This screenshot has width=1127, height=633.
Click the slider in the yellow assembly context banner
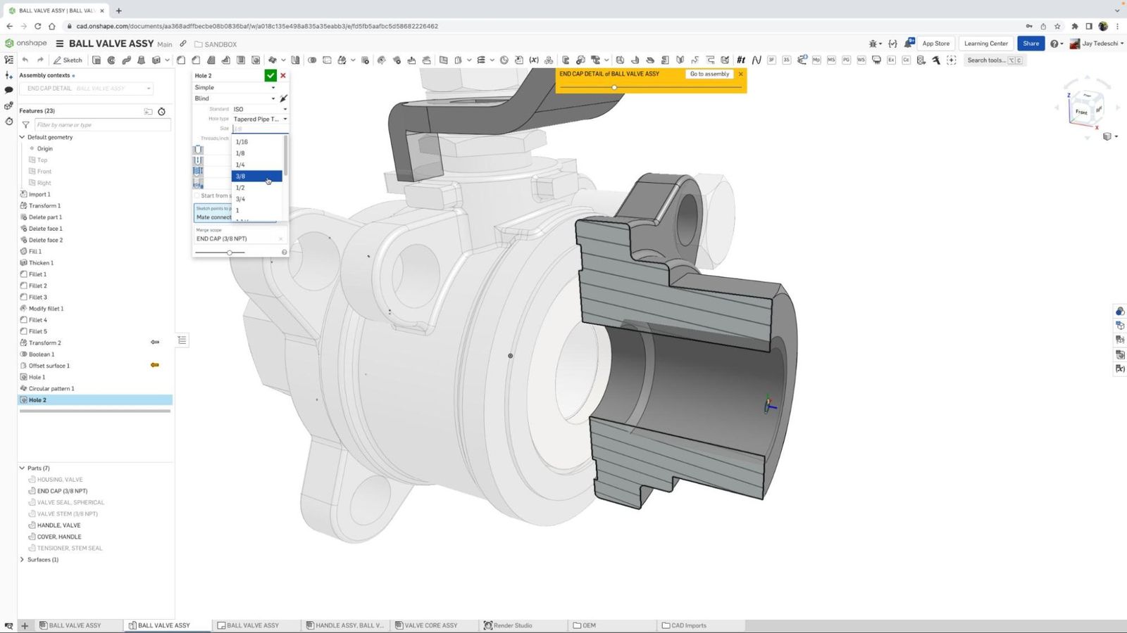coord(614,87)
